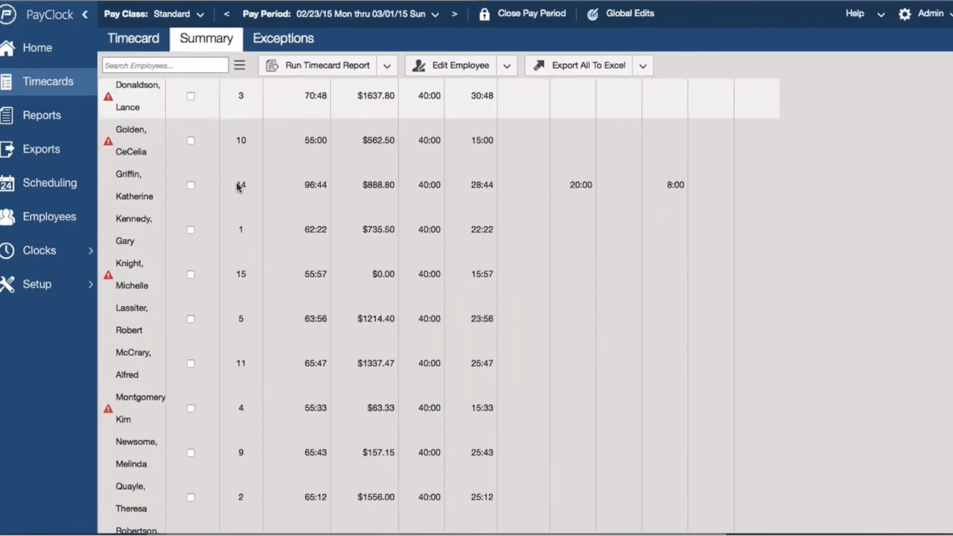Image resolution: width=953 pixels, height=536 pixels.
Task: Switch to the Timecard tab
Action: click(x=133, y=38)
